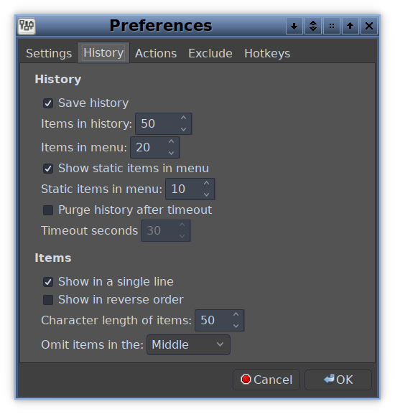
Task: Increase Static items in menu value
Action: click(x=206, y=183)
